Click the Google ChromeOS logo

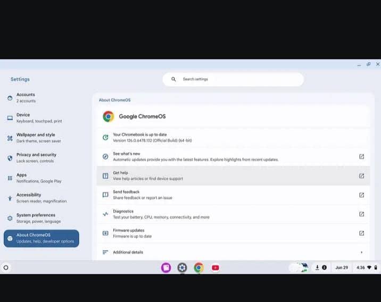pos(109,116)
